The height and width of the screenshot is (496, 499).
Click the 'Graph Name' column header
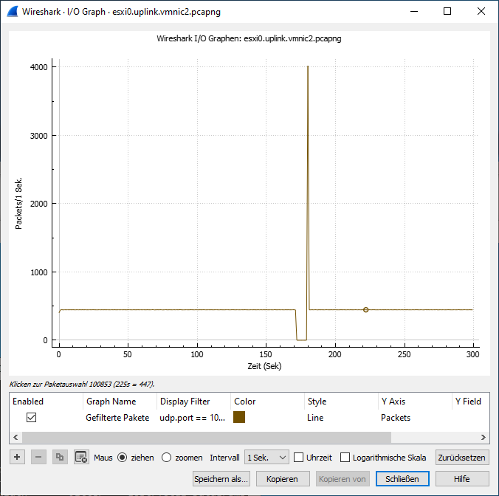(x=120, y=402)
